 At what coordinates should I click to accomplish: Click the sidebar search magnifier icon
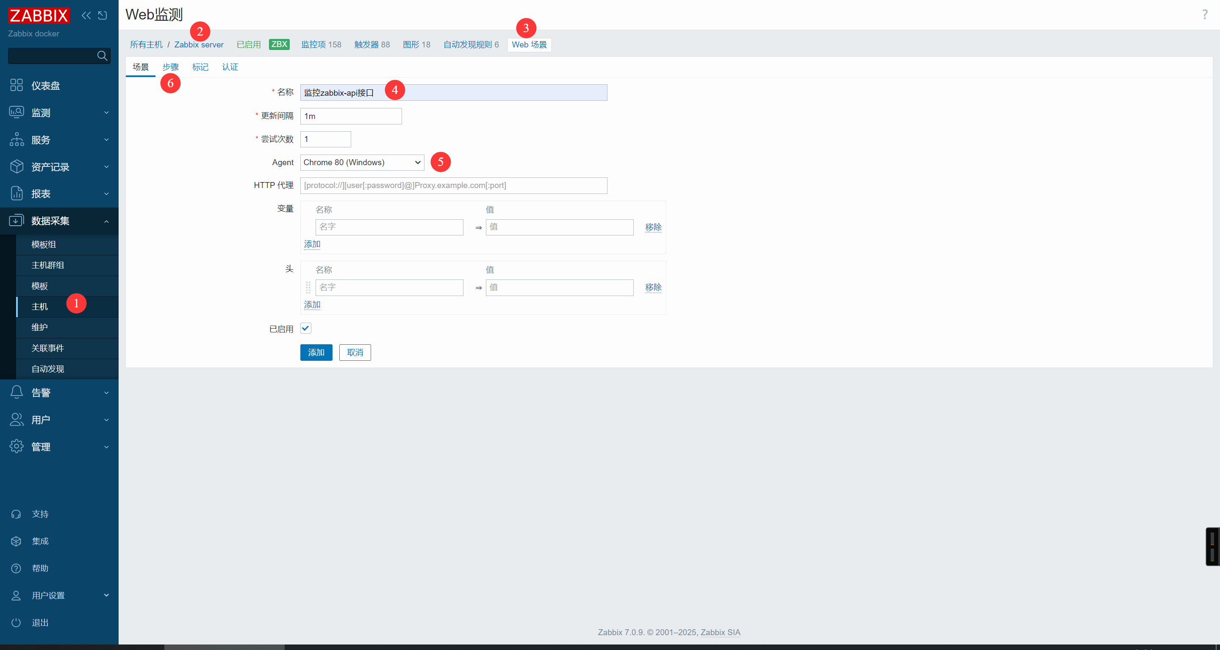pyautogui.click(x=102, y=55)
